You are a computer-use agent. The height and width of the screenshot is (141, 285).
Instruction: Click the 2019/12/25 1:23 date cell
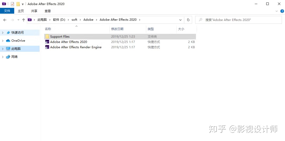point(123,36)
